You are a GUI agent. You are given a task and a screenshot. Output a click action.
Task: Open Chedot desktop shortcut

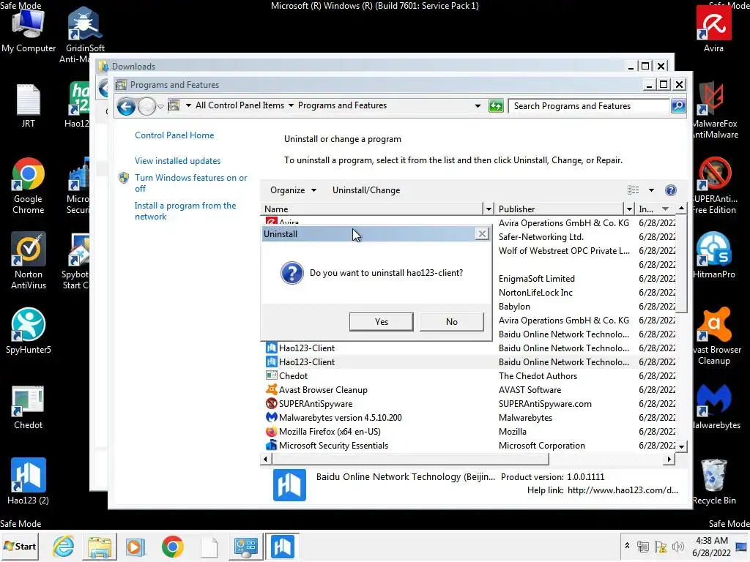[29, 407]
